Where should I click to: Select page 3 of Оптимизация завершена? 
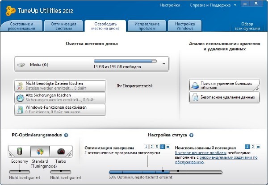point(157,147)
